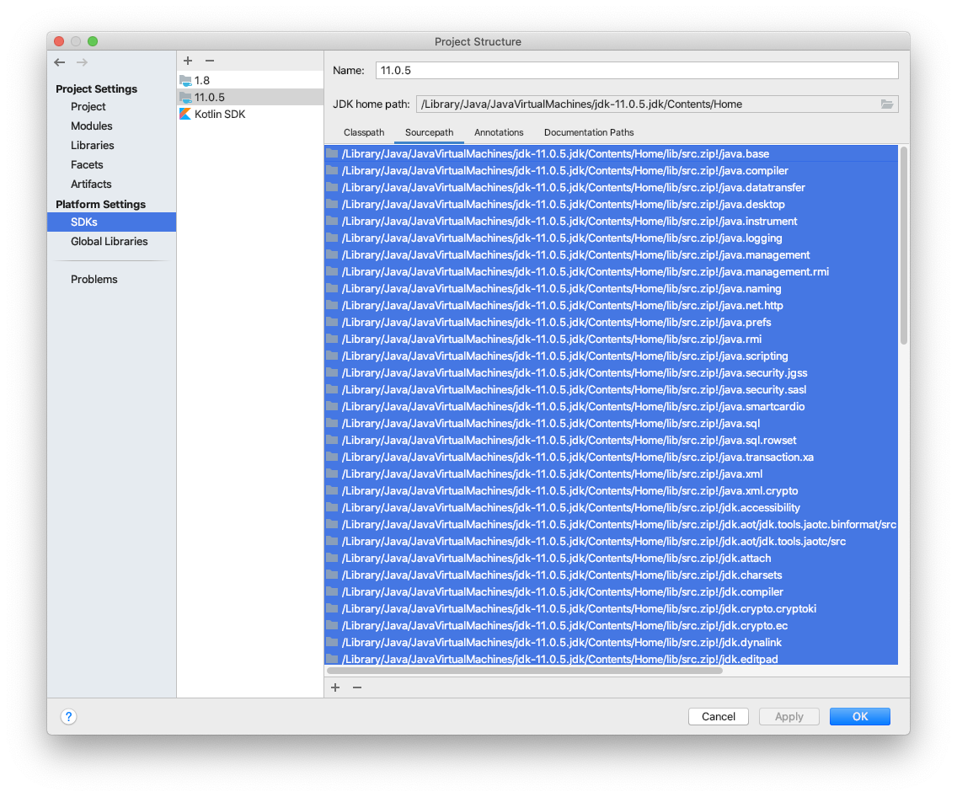Open Libraries settings section

point(92,145)
